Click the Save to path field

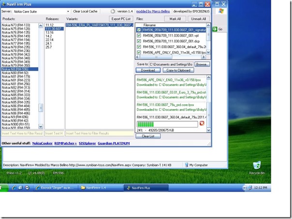(x=171, y=64)
